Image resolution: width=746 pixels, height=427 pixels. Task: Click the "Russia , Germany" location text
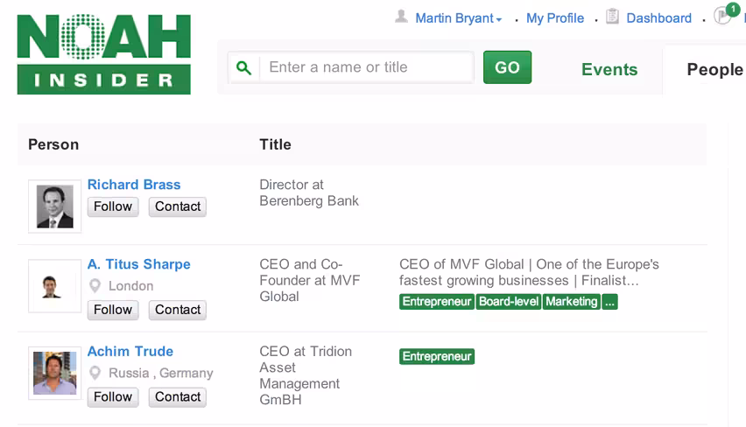click(x=161, y=373)
